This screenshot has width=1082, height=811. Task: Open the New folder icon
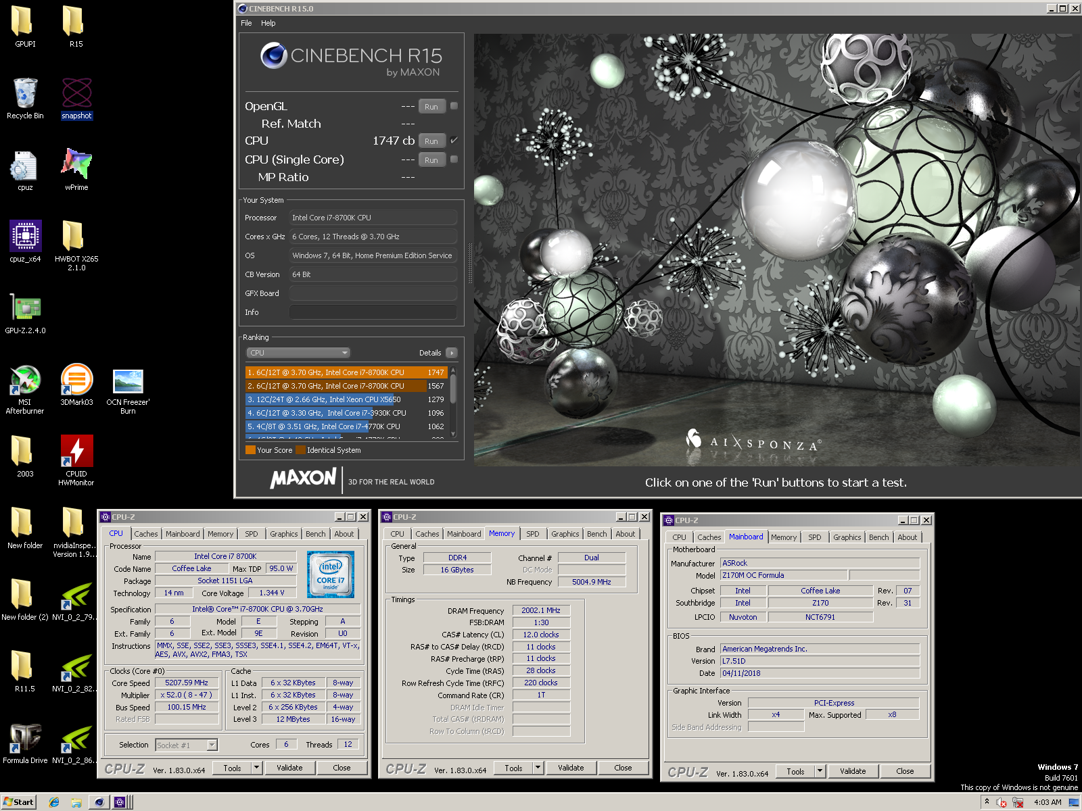point(25,528)
